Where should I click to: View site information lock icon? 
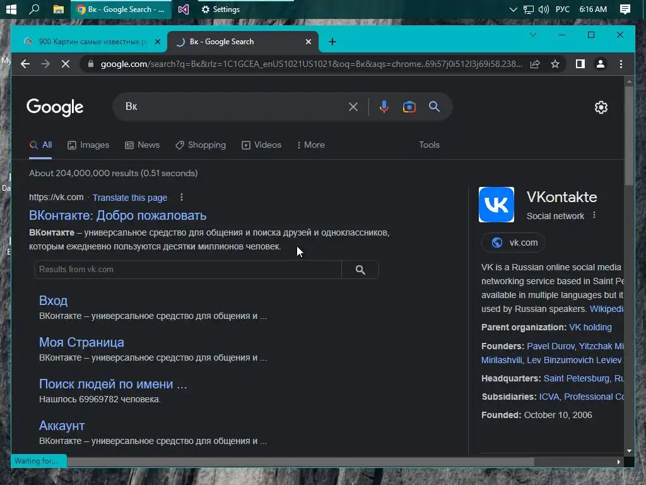(x=91, y=64)
